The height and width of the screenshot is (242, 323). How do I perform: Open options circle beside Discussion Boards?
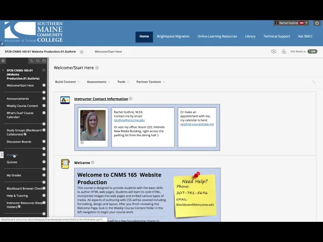pos(44,141)
